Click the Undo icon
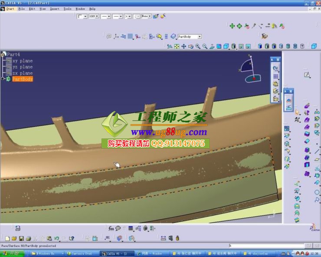 tap(56, 238)
